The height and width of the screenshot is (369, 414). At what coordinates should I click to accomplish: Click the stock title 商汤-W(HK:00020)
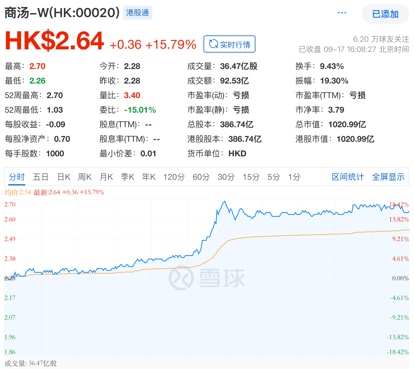(x=62, y=13)
